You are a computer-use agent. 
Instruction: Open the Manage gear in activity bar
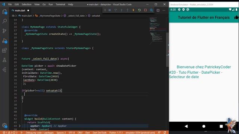click(4, 125)
